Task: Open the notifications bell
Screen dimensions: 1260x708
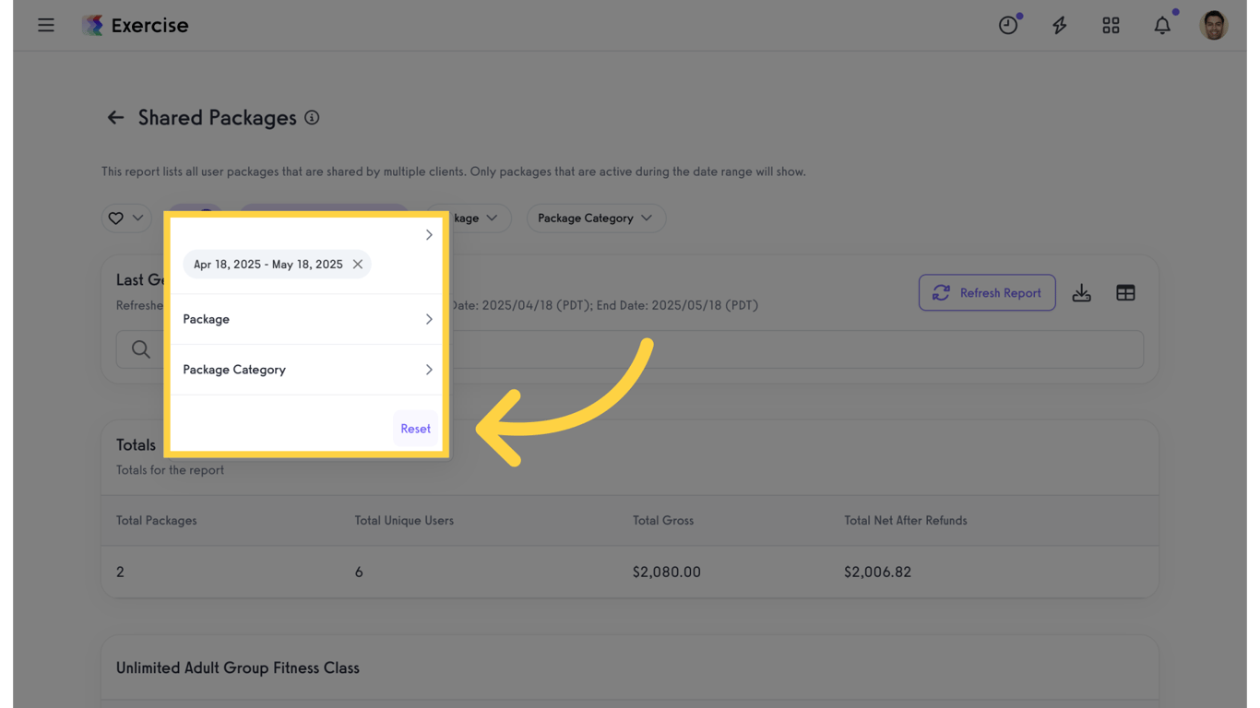Action: pos(1162,26)
